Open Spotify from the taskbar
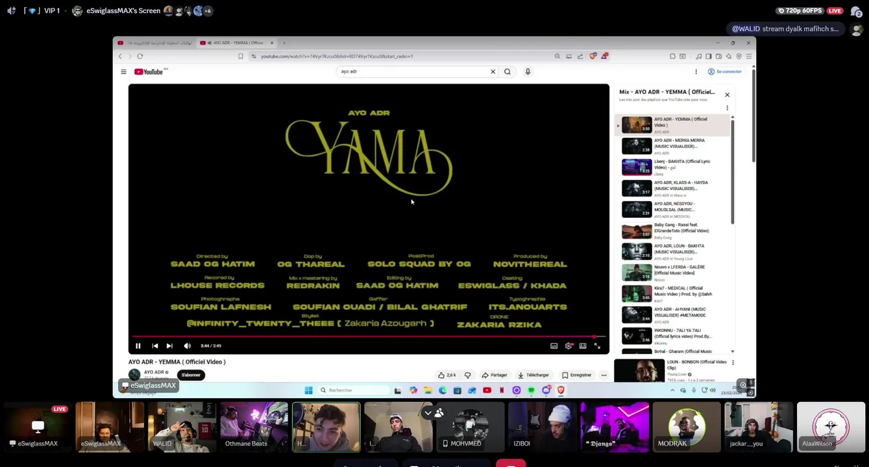 (531, 390)
